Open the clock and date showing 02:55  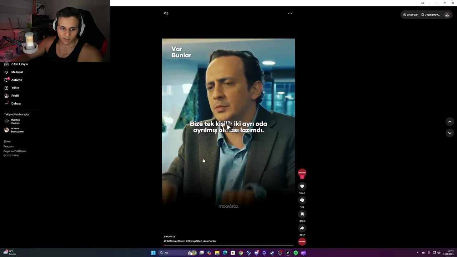coord(448,253)
